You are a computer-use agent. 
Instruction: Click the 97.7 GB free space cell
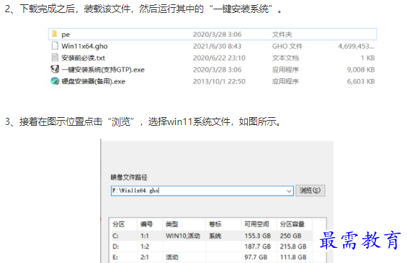click(x=256, y=257)
